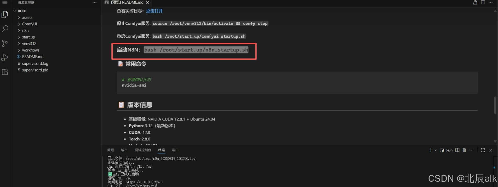498x187 pixels.
Task: Click the 点击打开 log link
Action: [154, 11]
